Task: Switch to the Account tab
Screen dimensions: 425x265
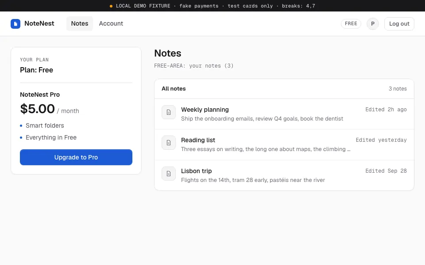Action: point(111,23)
